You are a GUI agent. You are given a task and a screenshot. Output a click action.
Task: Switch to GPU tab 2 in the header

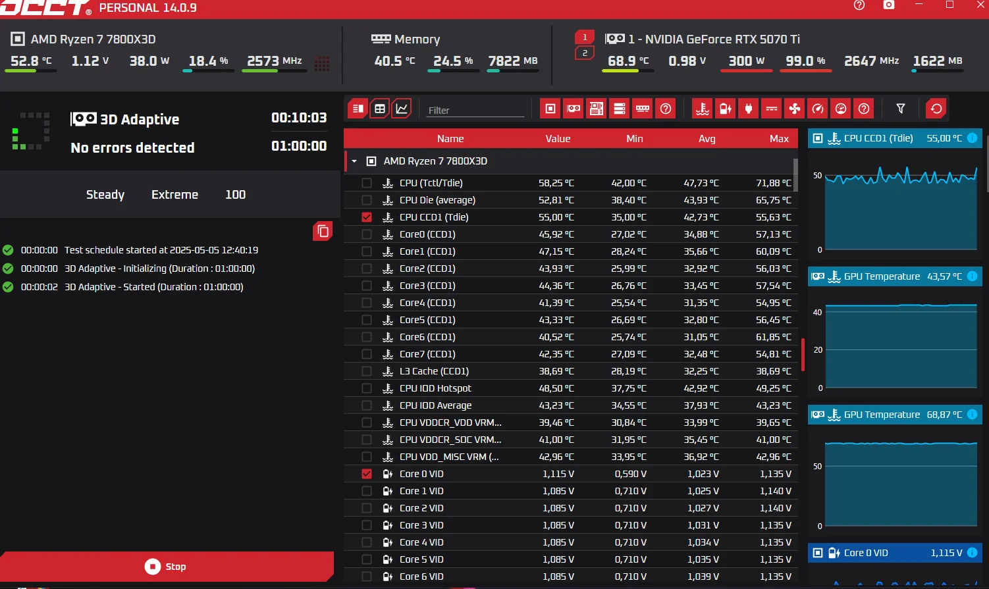585,53
